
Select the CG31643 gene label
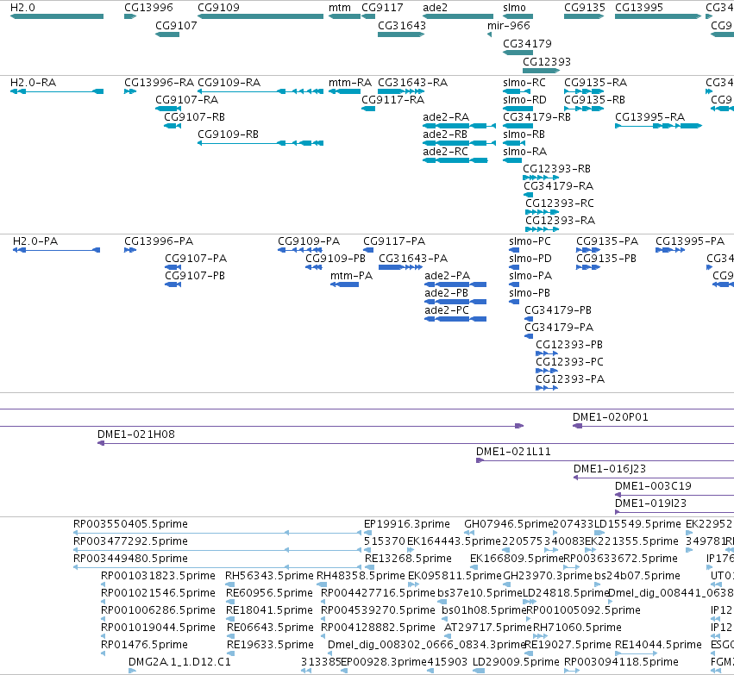(x=402, y=25)
